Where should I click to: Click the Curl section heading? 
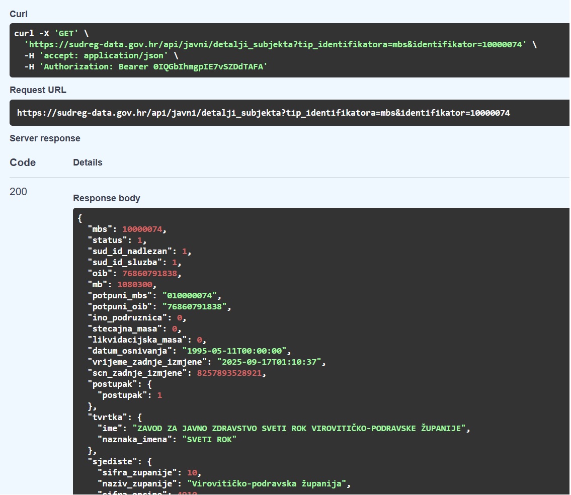tap(19, 14)
